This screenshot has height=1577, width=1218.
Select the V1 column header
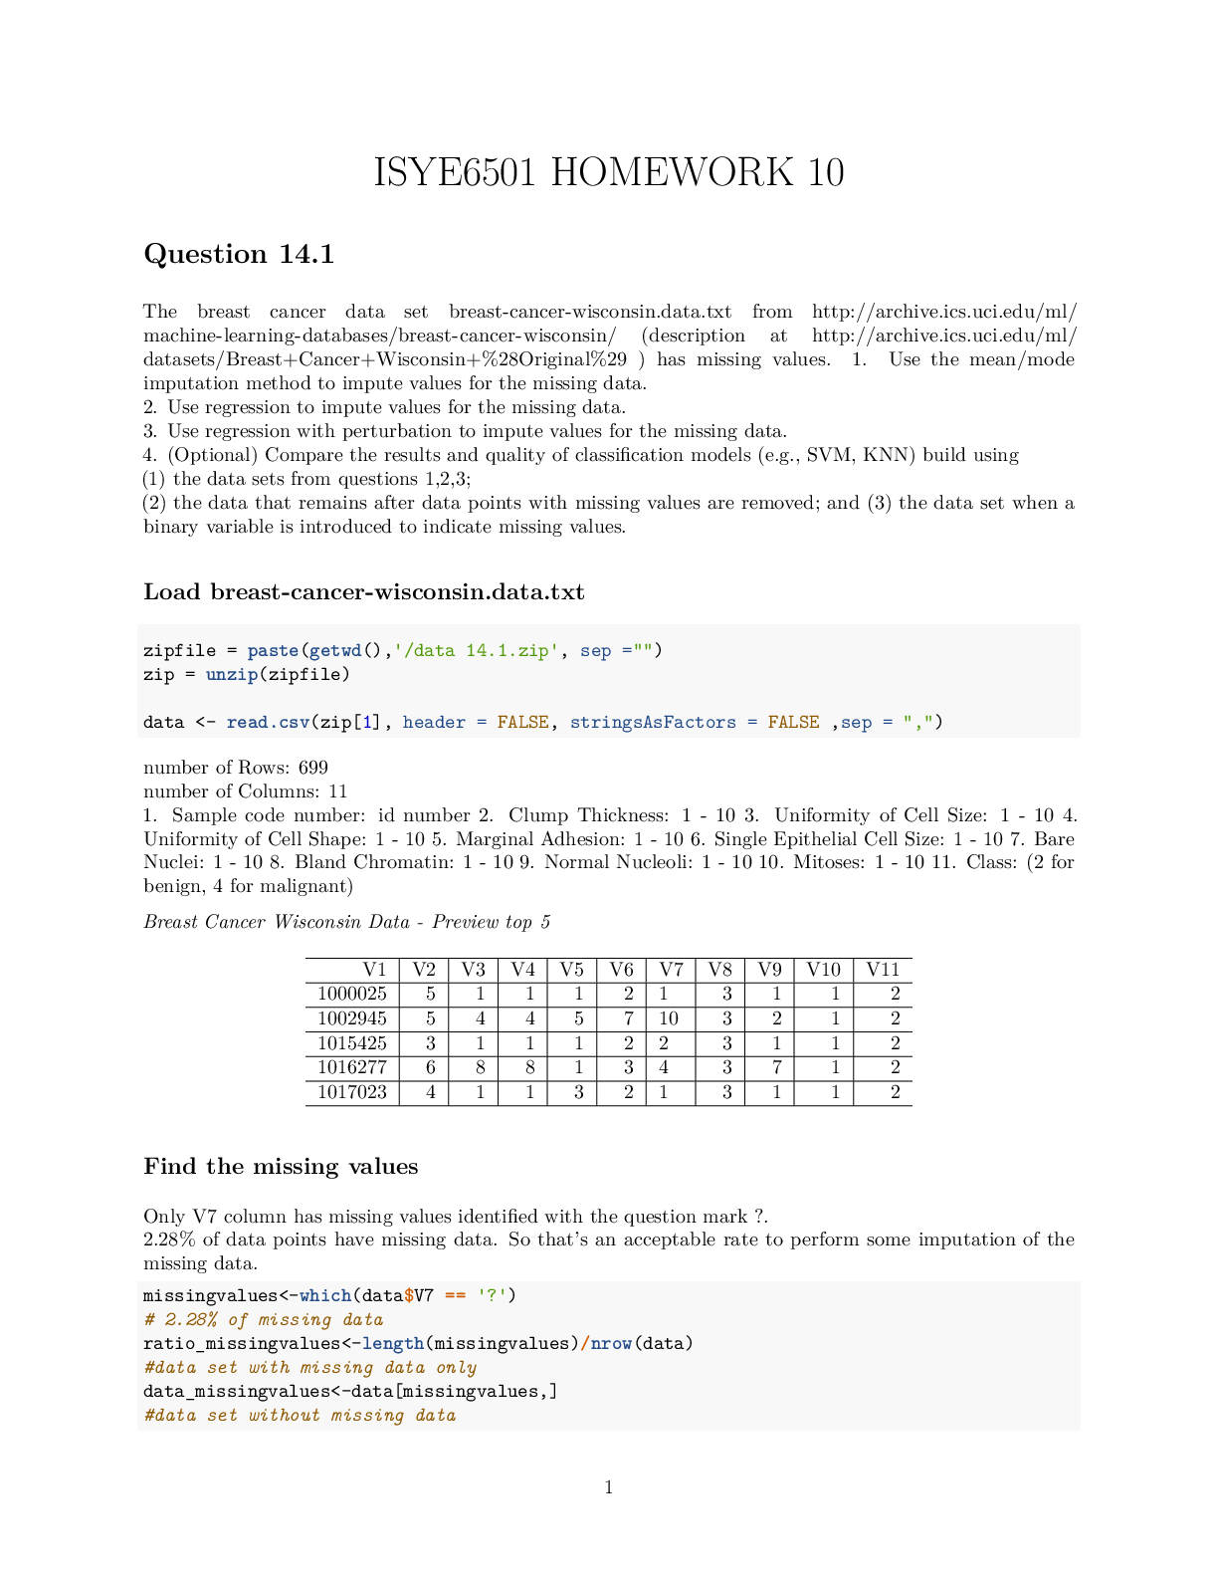374,970
